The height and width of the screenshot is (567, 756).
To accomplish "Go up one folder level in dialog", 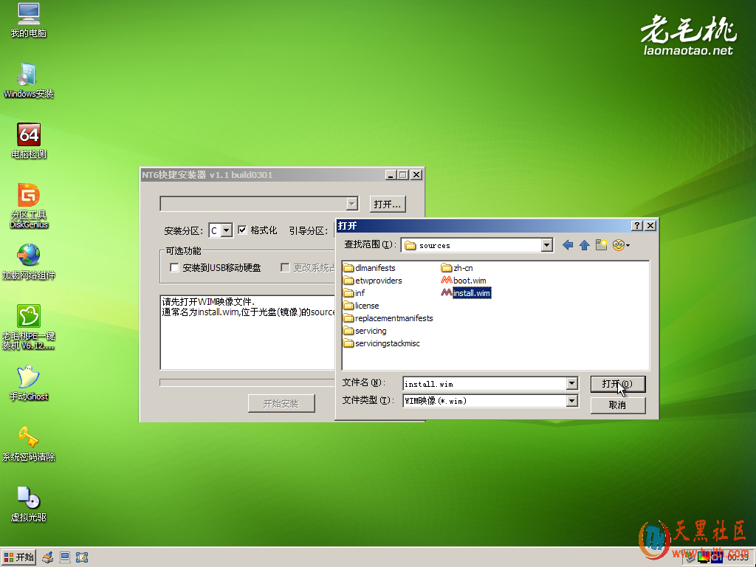I will coord(584,245).
